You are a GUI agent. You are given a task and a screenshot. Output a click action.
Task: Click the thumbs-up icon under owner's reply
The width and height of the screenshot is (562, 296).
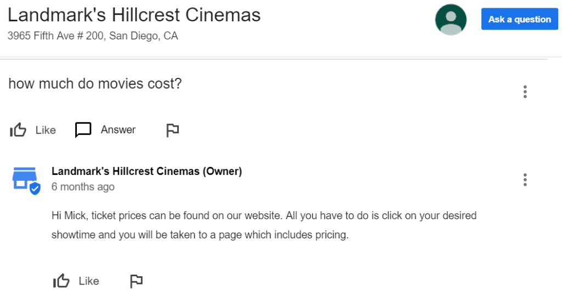tap(61, 281)
